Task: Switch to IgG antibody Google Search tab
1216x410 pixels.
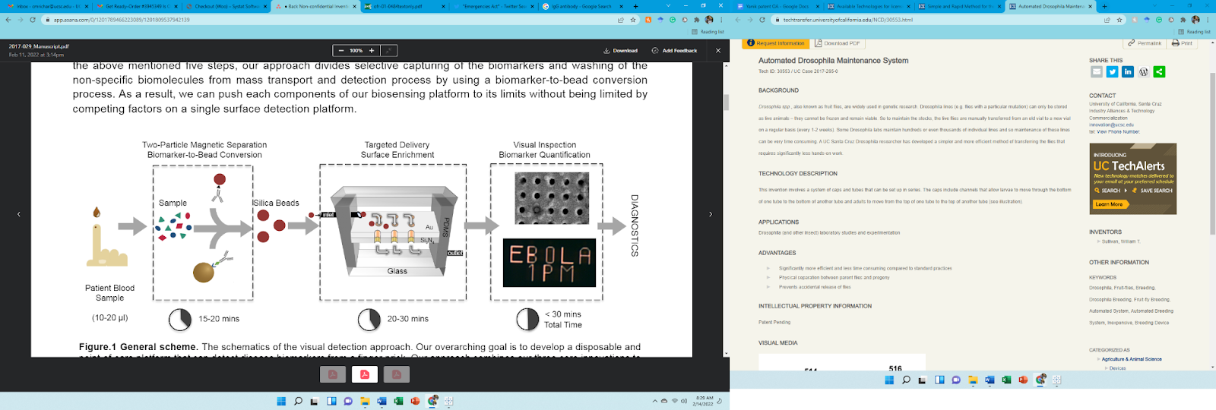Action: coord(581,6)
